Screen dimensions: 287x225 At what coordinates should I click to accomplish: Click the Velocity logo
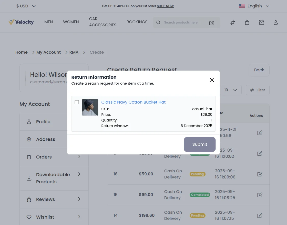[21, 22]
